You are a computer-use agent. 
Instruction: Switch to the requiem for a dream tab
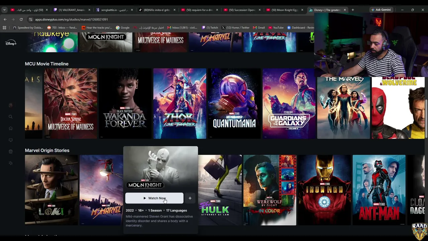click(199, 10)
